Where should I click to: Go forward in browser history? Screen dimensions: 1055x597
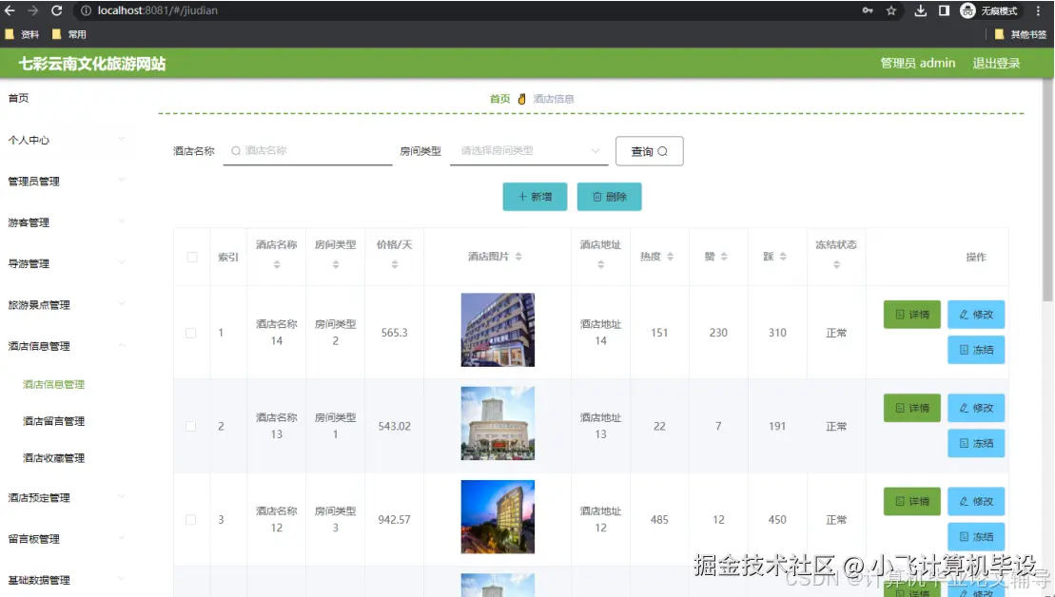(33, 10)
